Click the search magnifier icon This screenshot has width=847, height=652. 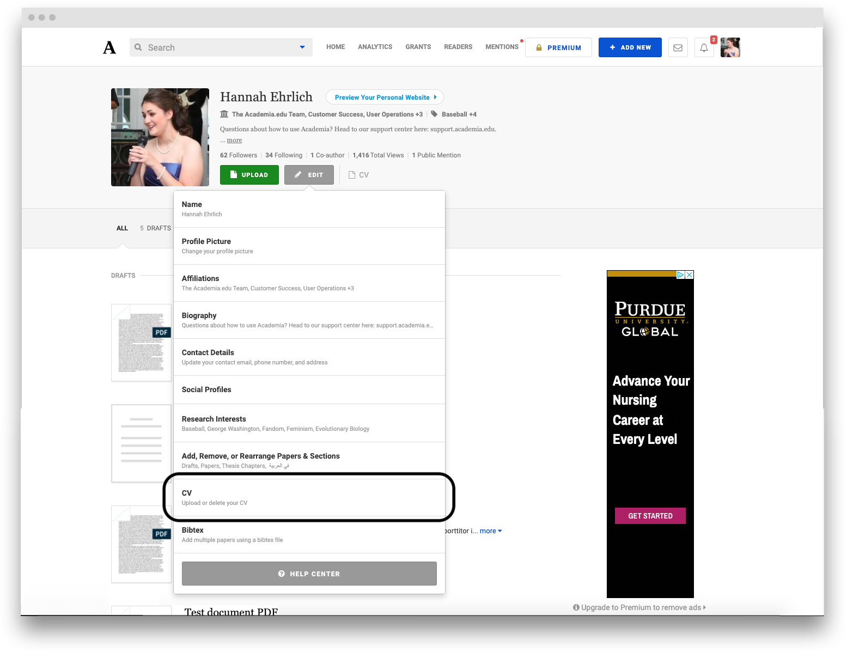tap(138, 47)
